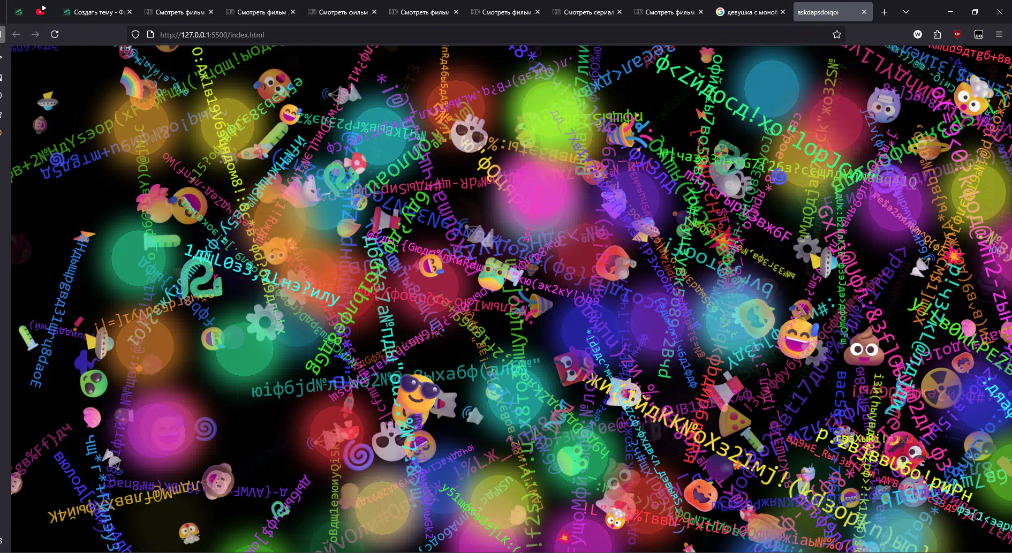Bookmark this page with the star

pos(837,34)
